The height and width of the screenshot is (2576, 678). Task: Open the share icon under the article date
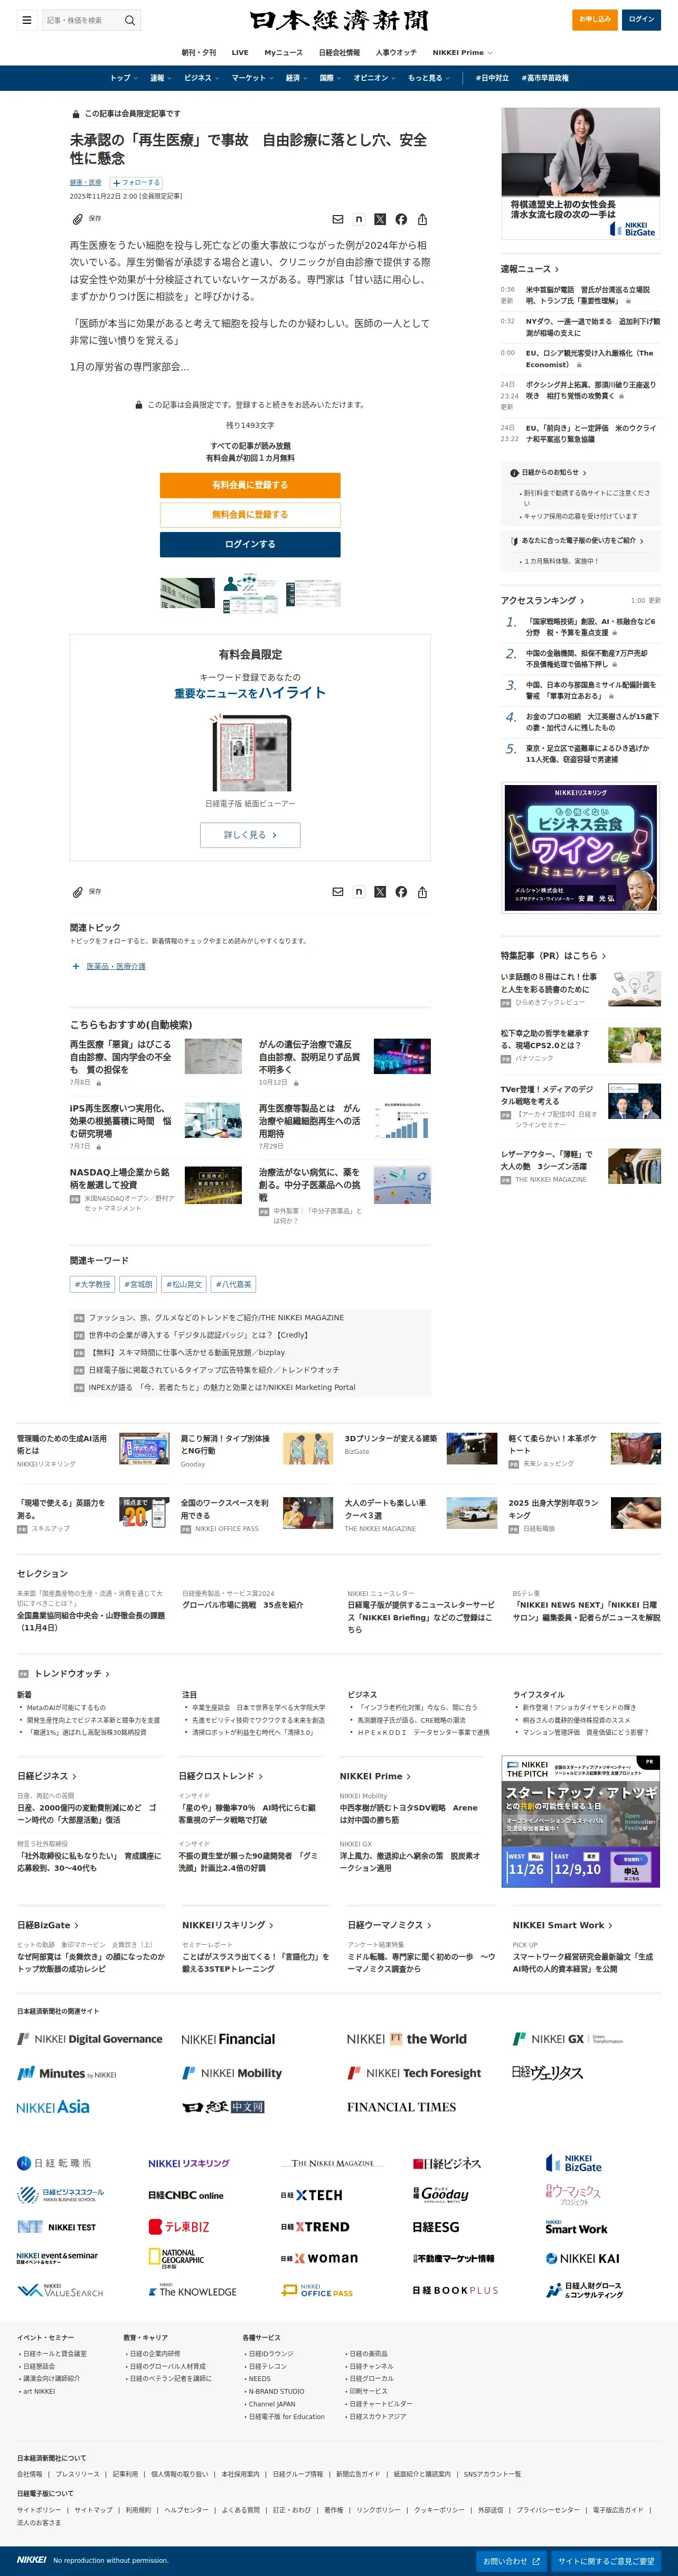[x=422, y=219]
